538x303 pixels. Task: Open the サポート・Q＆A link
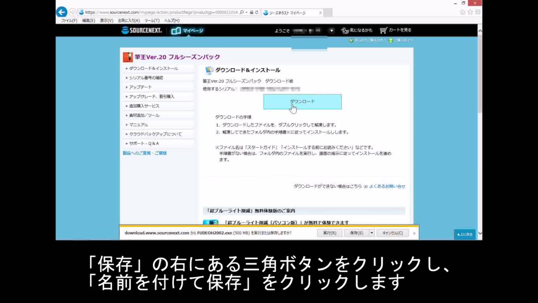pos(143,143)
